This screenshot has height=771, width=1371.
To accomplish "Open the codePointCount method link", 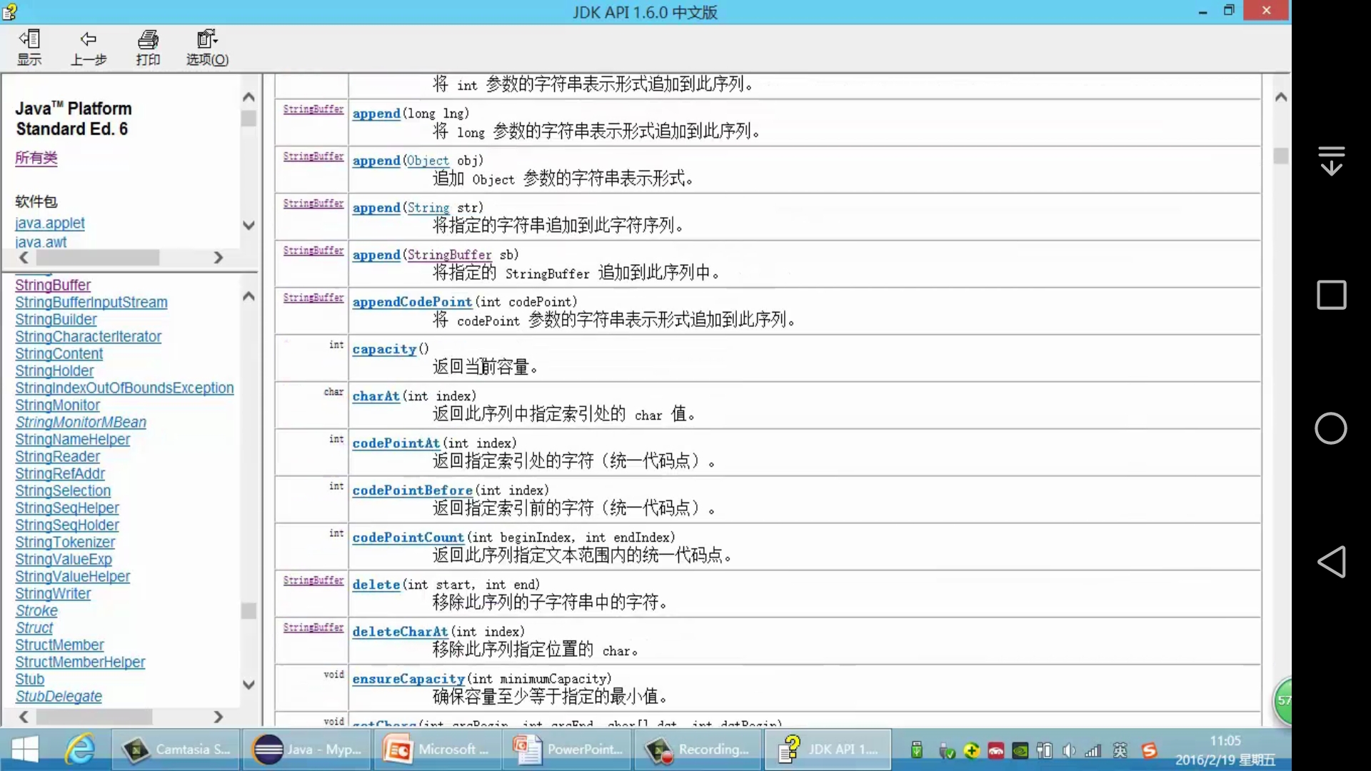I will point(408,538).
